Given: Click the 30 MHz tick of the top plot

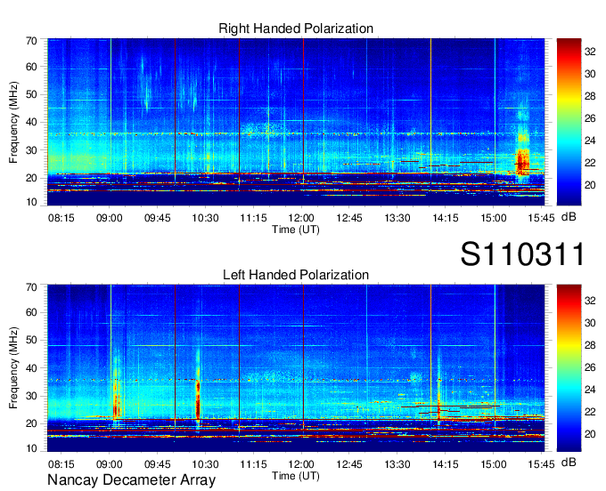Looking at the screenshot, I should coord(32,150).
